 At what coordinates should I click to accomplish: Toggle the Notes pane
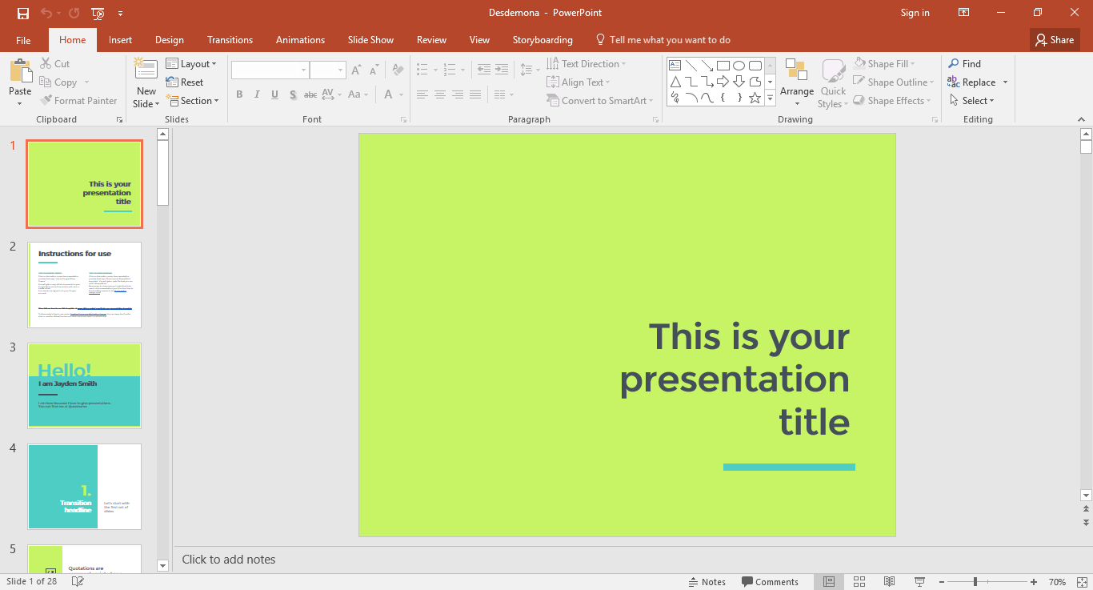coord(707,582)
